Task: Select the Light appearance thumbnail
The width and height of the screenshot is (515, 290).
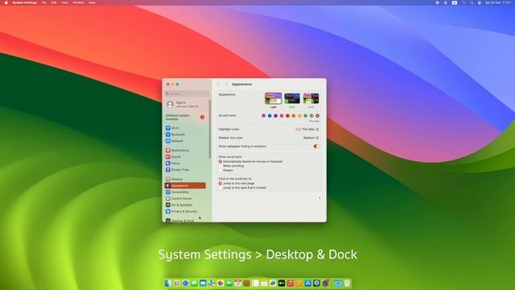Action: 274,98
